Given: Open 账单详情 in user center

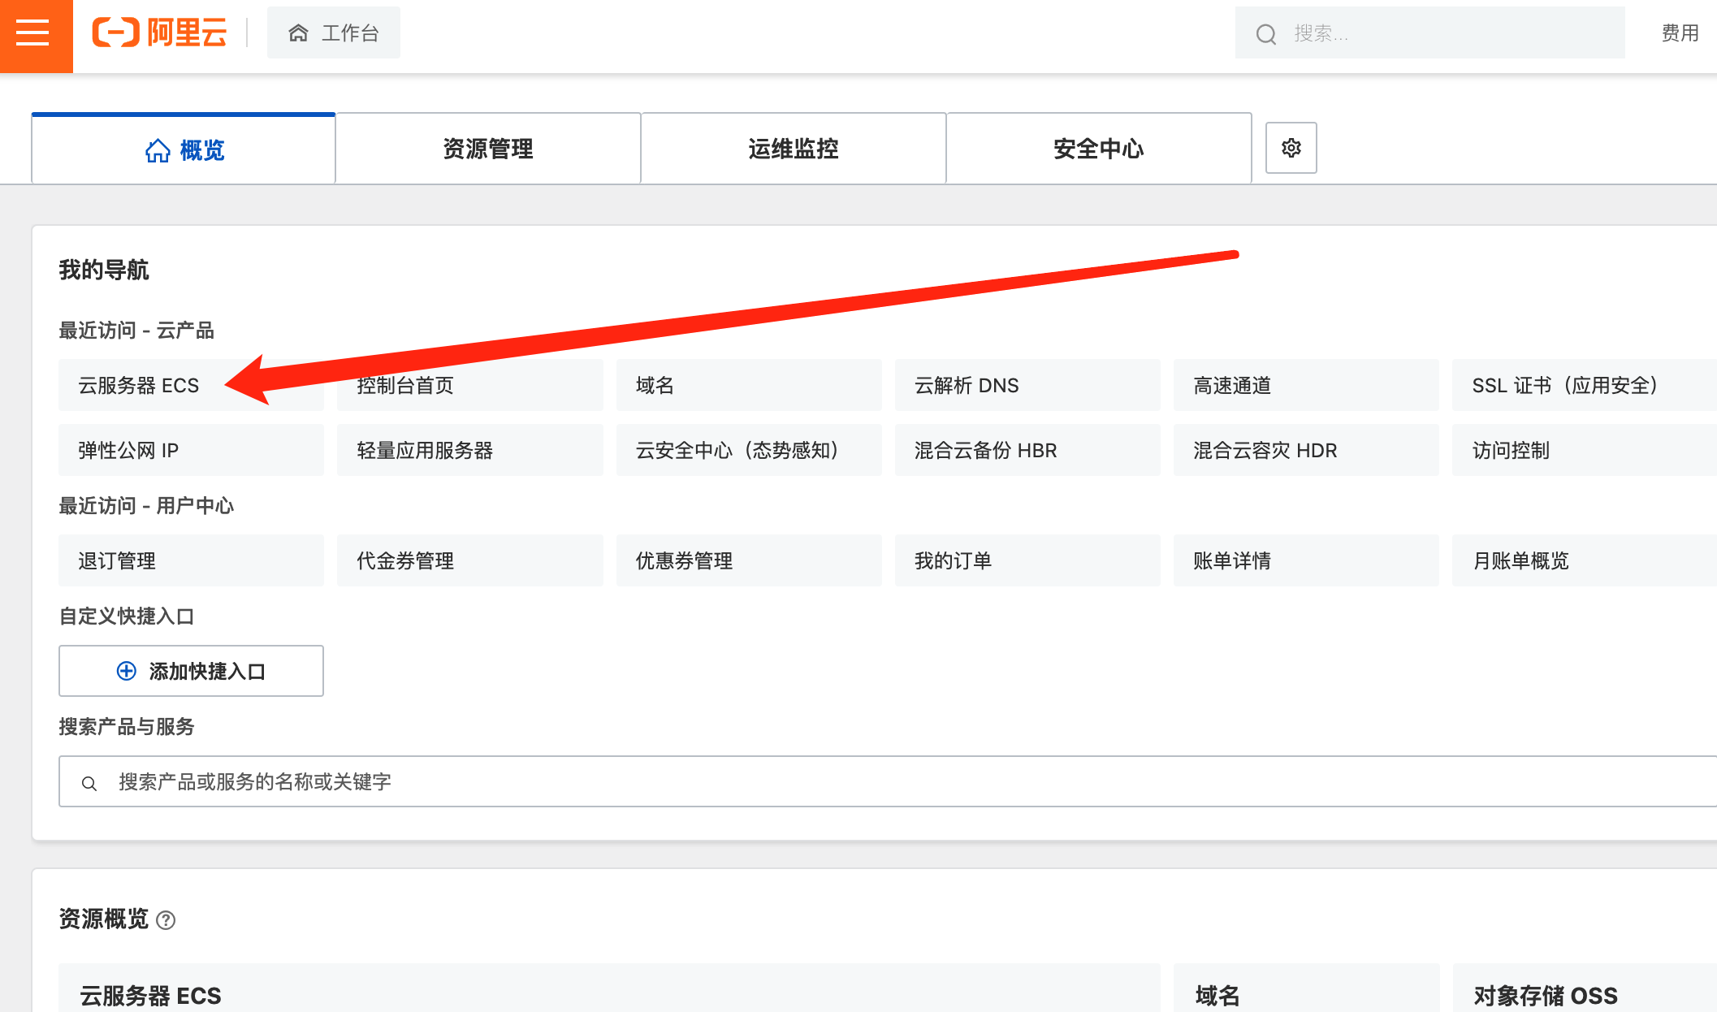Looking at the screenshot, I should (1306, 560).
